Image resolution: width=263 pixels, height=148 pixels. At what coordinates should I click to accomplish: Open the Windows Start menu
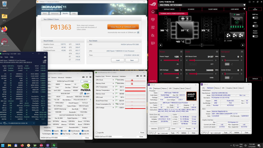click(3, 145)
